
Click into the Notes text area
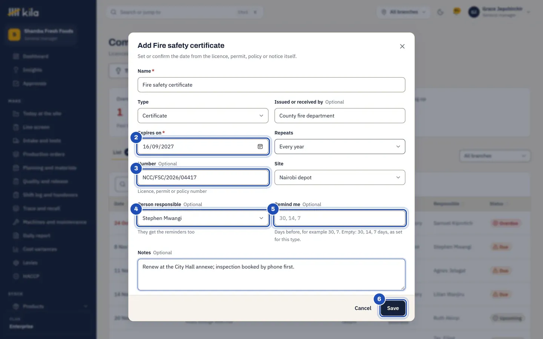point(271,275)
